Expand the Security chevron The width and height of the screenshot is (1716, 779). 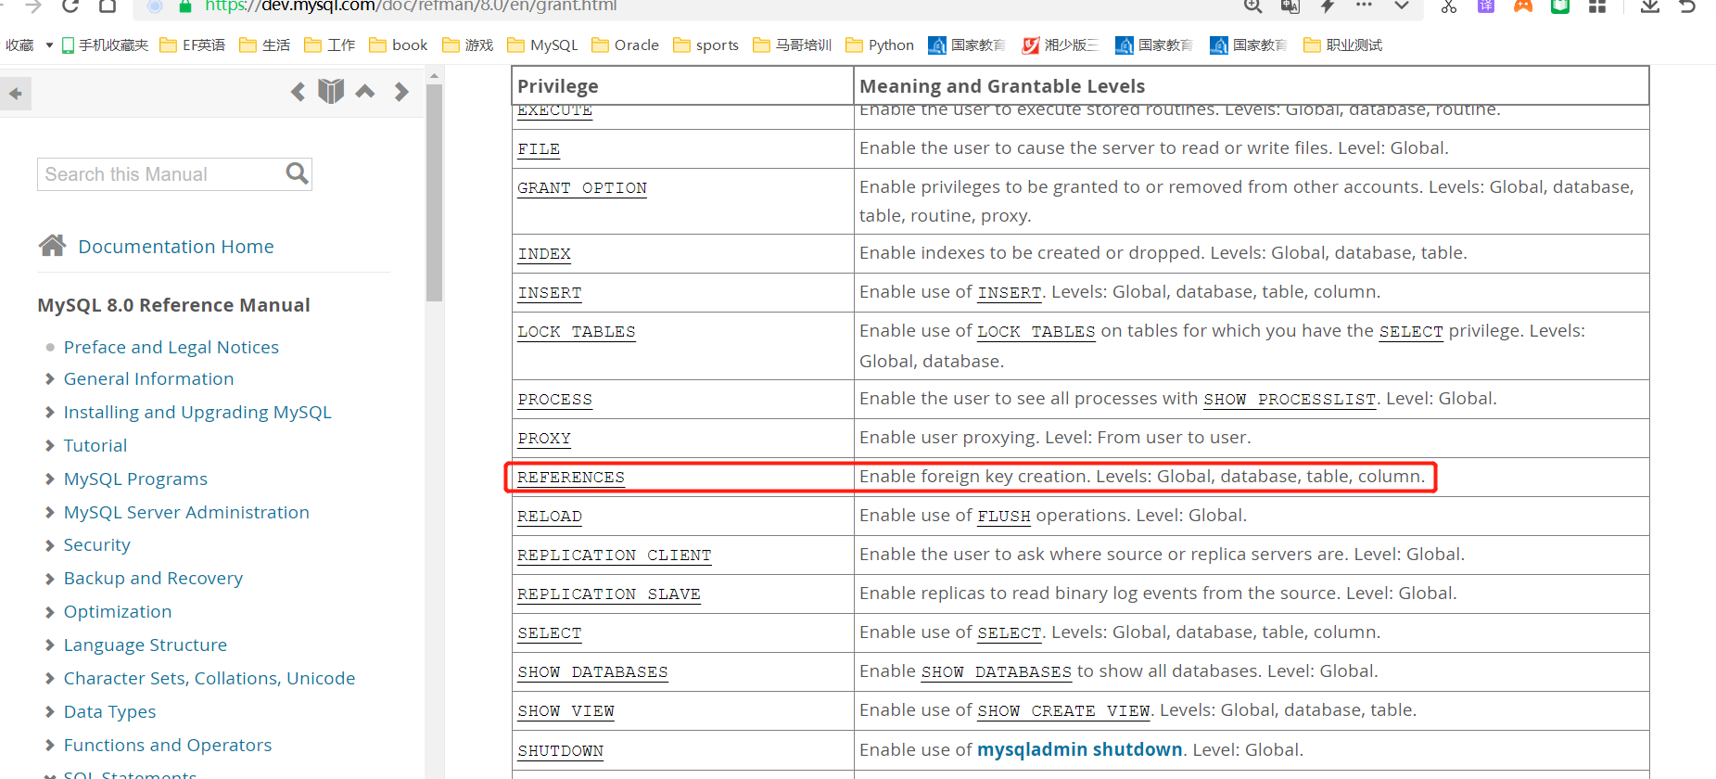tap(50, 544)
